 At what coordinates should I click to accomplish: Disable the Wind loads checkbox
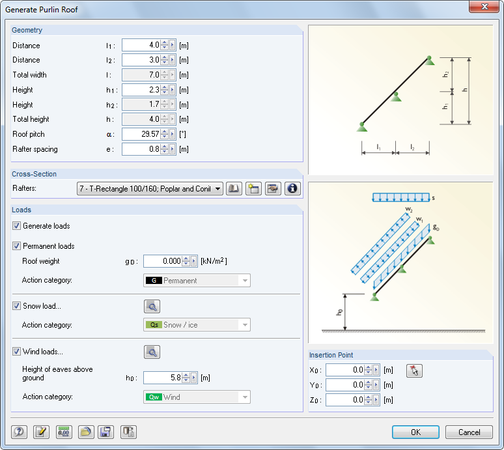(17, 351)
